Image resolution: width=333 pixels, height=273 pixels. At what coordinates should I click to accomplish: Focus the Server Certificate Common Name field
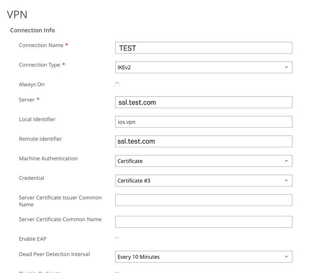204,222
